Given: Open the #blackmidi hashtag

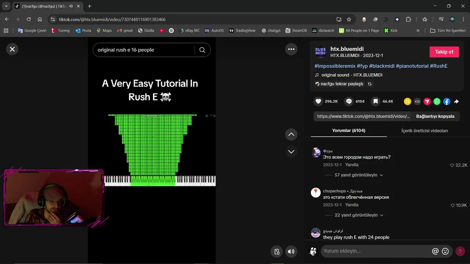Looking at the screenshot, I should coord(382,66).
